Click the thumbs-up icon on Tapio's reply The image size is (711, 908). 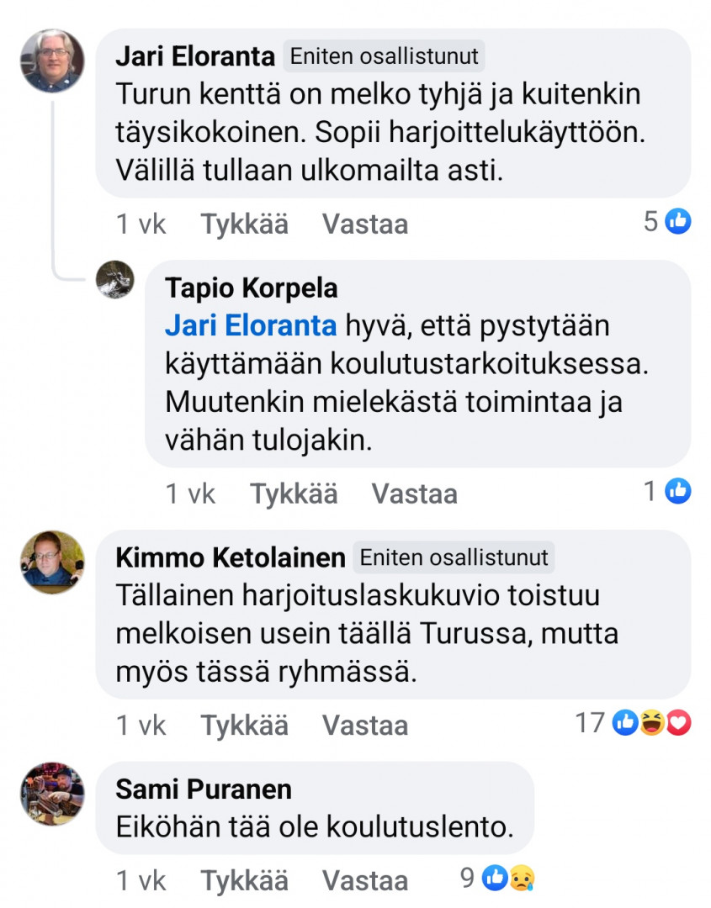point(678,491)
